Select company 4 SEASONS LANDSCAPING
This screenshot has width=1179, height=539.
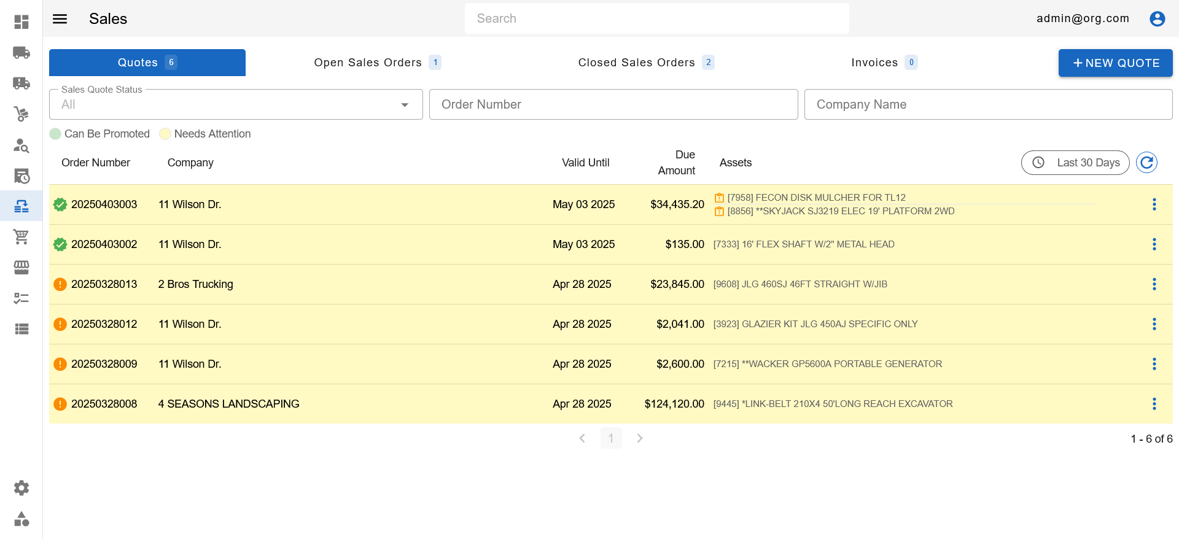click(229, 404)
